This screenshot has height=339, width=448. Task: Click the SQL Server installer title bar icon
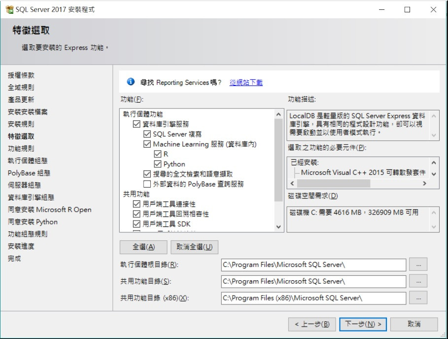pyautogui.click(x=9, y=9)
